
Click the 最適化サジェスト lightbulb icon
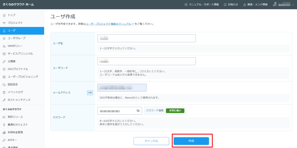4,124
